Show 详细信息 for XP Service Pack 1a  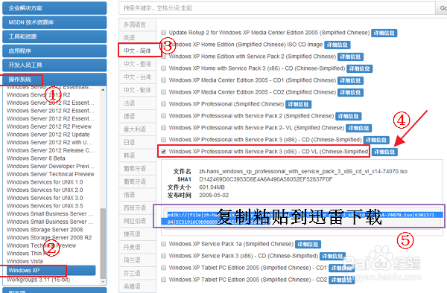click(308, 245)
